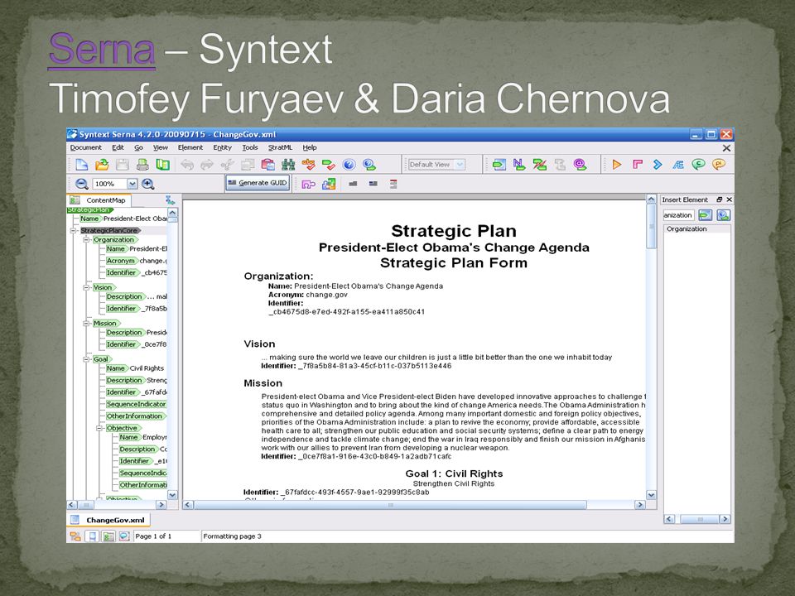Select the ChangeGov.xml document tab

coord(109,520)
